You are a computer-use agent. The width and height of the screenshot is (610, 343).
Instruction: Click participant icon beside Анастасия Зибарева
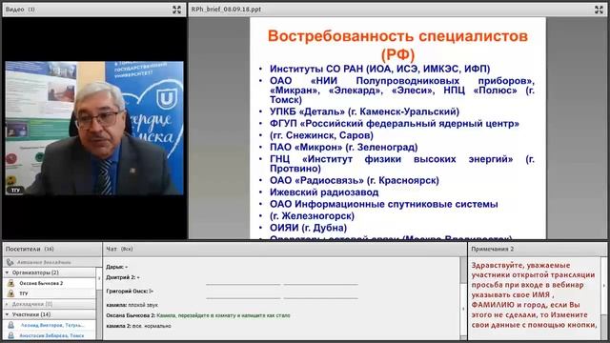pos(10,335)
